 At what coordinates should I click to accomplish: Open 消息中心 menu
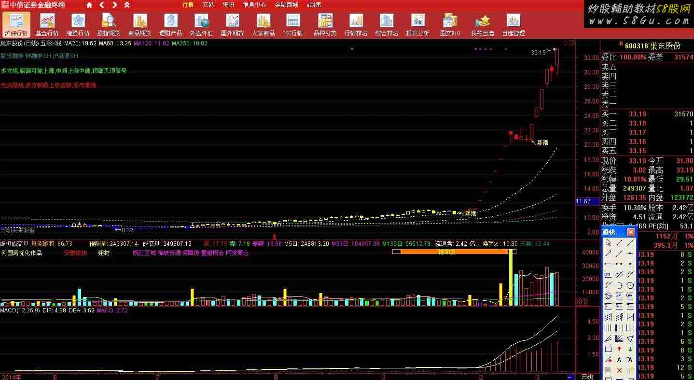(x=254, y=5)
